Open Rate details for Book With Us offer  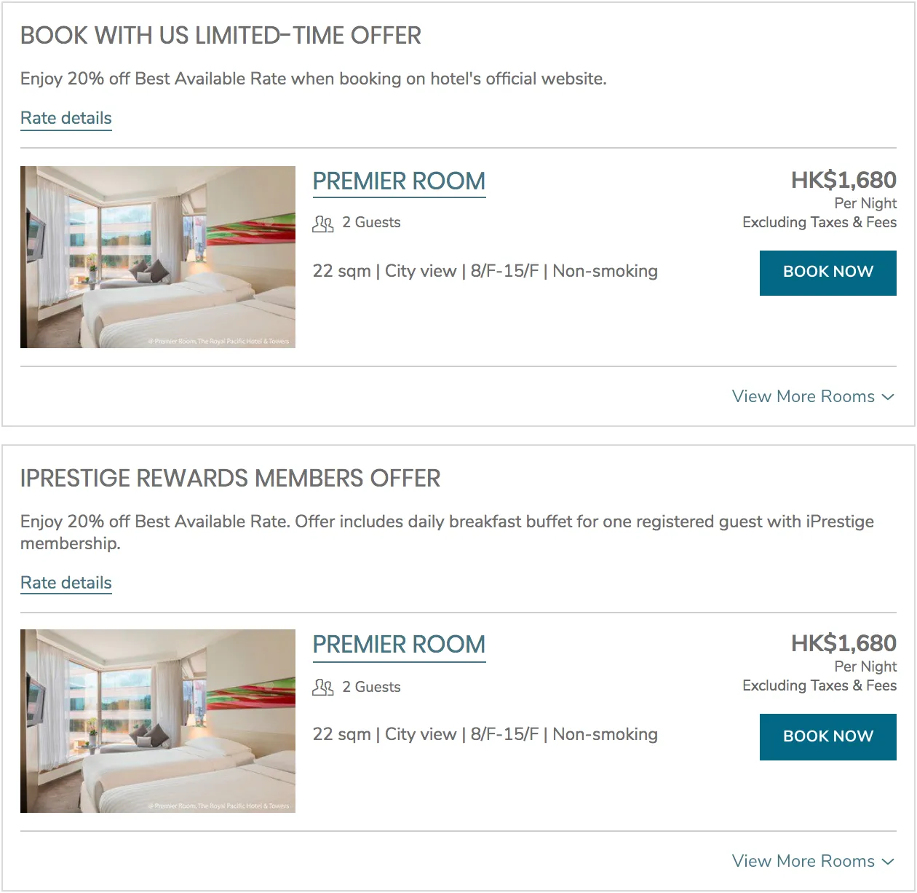(x=66, y=118)
